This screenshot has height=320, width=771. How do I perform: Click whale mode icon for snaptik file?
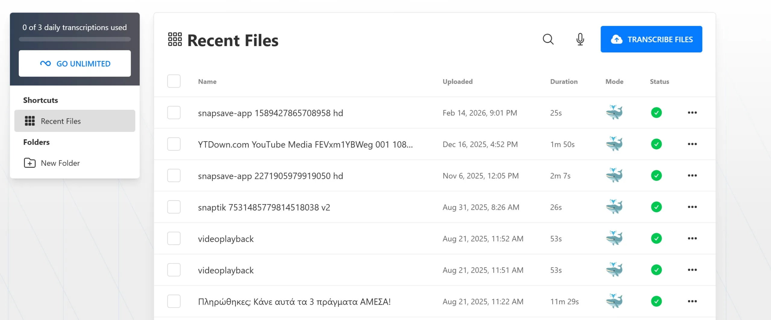pyautogui.click(x=614, y=207)
